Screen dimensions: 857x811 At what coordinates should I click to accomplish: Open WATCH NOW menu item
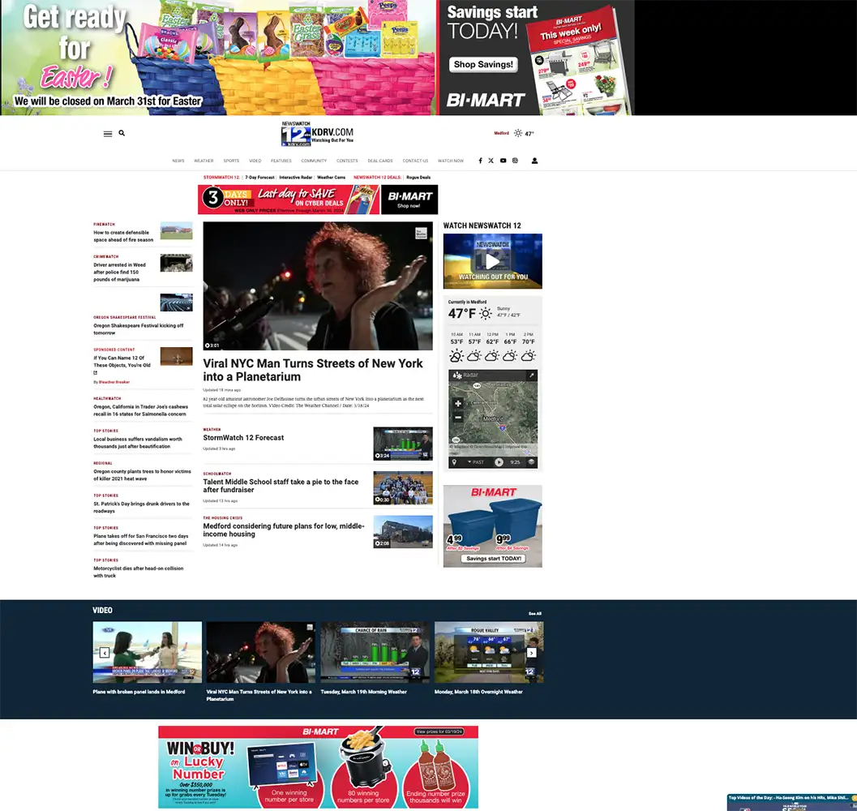(450, 161)
